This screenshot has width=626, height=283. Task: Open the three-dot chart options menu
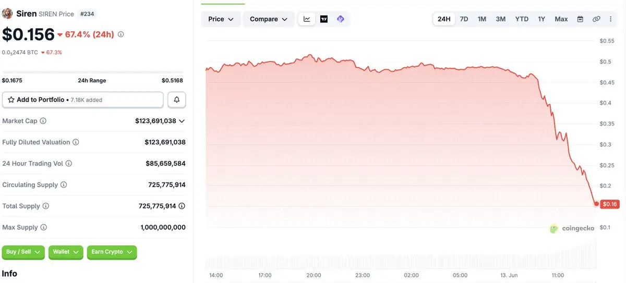(611, 19)
